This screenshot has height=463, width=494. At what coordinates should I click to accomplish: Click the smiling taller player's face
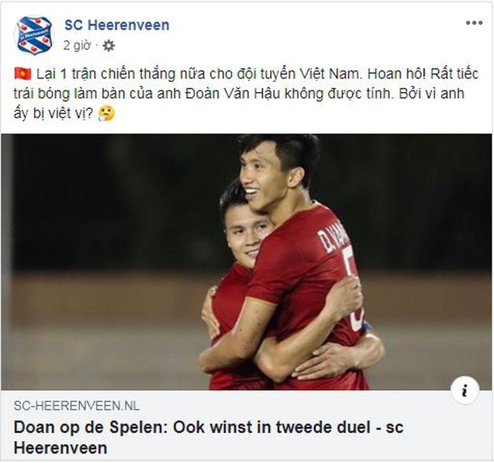(x=263, y=175)
